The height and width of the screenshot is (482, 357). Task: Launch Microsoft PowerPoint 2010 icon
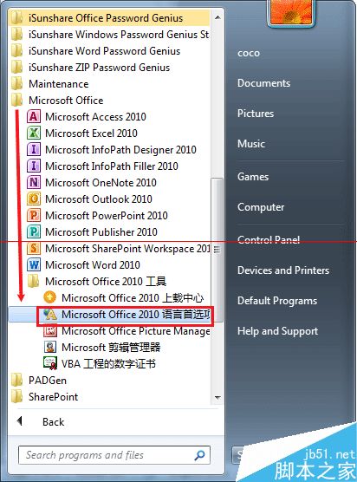(34, 216)
